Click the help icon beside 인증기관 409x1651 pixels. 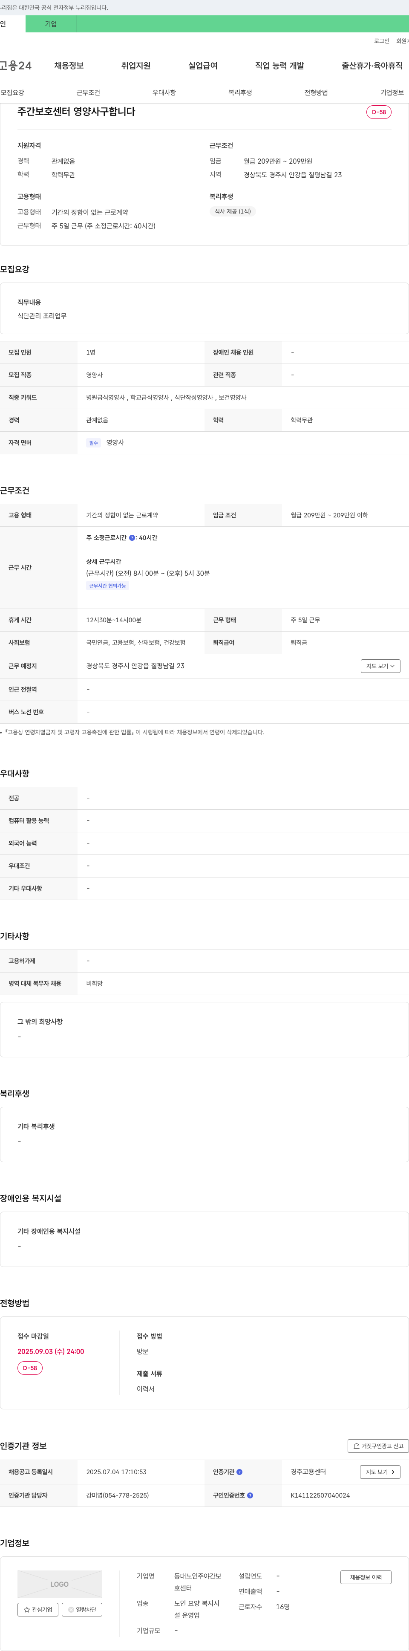239,1472
